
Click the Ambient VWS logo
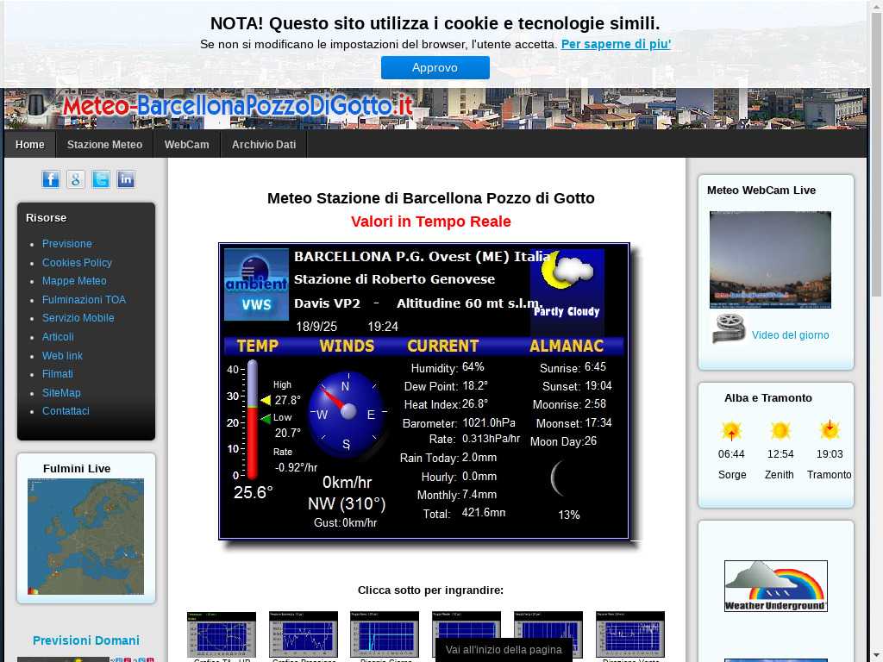pos(256,284)
